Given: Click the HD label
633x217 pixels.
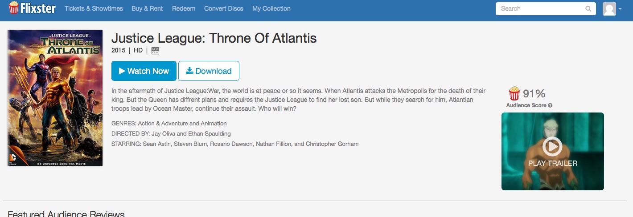Looking at the screenshot, I should pyautogui.click(x=138, y=51).
